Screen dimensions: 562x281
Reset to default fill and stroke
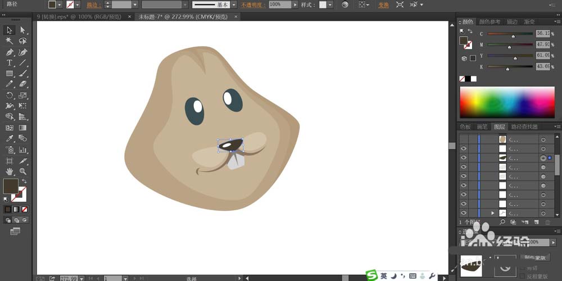(x=6, y=200)
